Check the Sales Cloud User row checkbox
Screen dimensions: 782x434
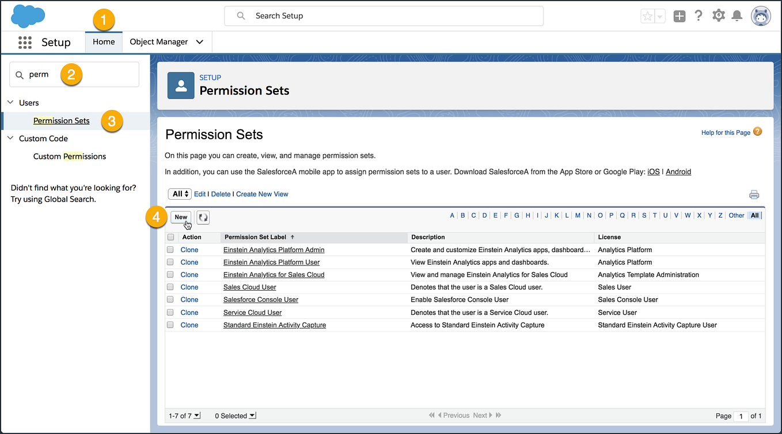coord(170,287)
